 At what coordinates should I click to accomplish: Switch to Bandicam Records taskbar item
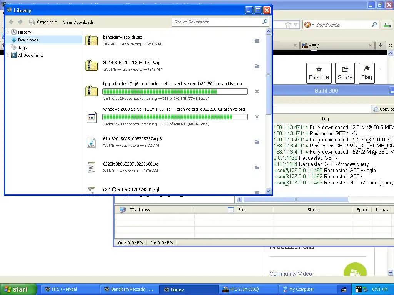coord(129,289)
